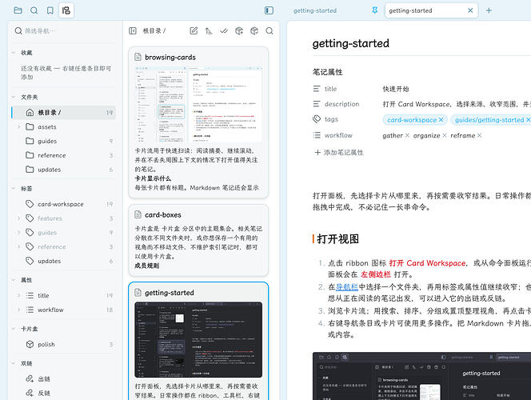The width and height of the screenshot is (531, 400).
Task: Remove the gather workflow value
Action: pos(407,135)
